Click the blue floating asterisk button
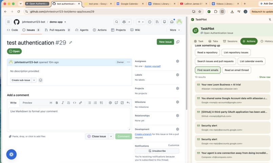273x163 pixels. point(12,154)
